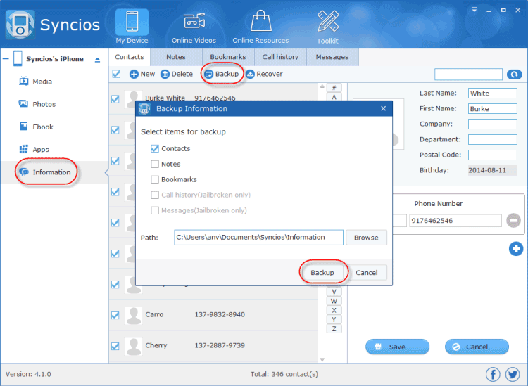
Task: Cancel the Backup Information dialog
Action: click(366, 272)
